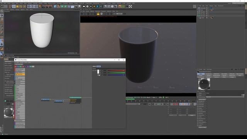Click the white color swatch in Node Editor
The height and width of the screenshot is (139, 247).
tap(98, 71)
